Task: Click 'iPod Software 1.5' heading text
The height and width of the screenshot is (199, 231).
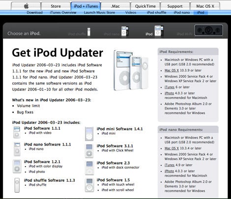Action: [113, 180]
